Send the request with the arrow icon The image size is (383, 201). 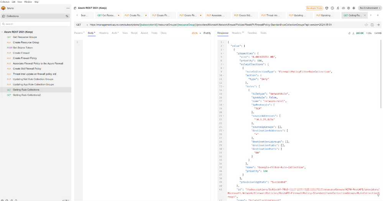pos(378,25)
